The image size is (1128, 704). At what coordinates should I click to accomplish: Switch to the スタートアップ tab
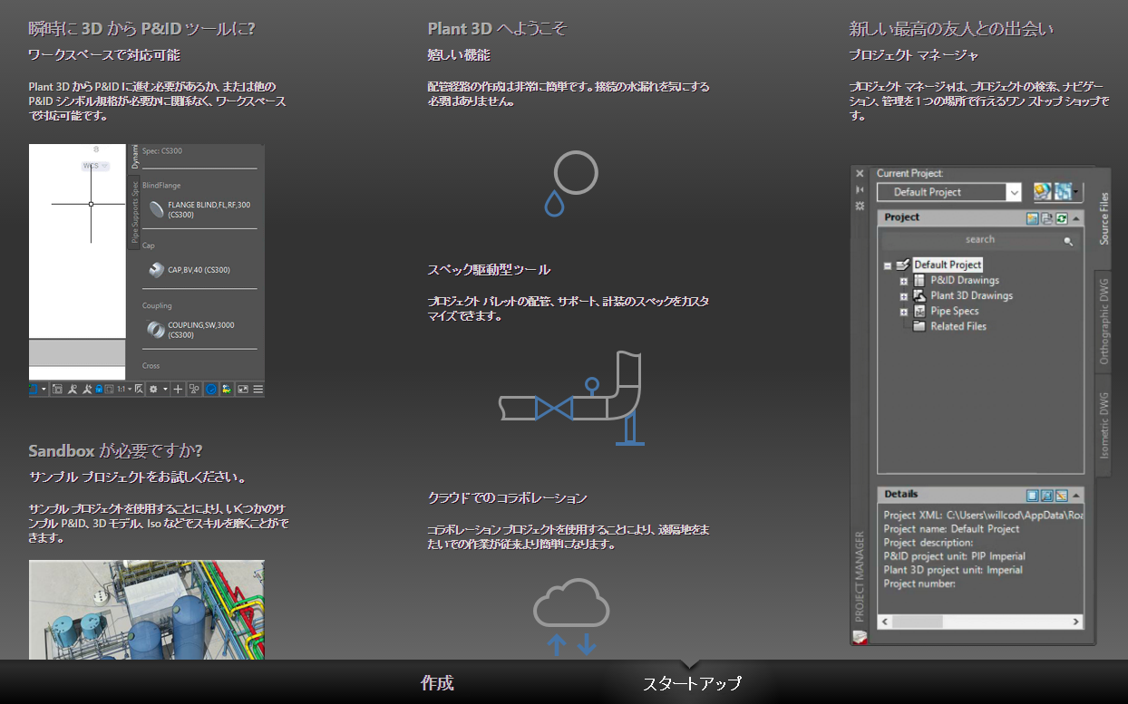(692, 683)
